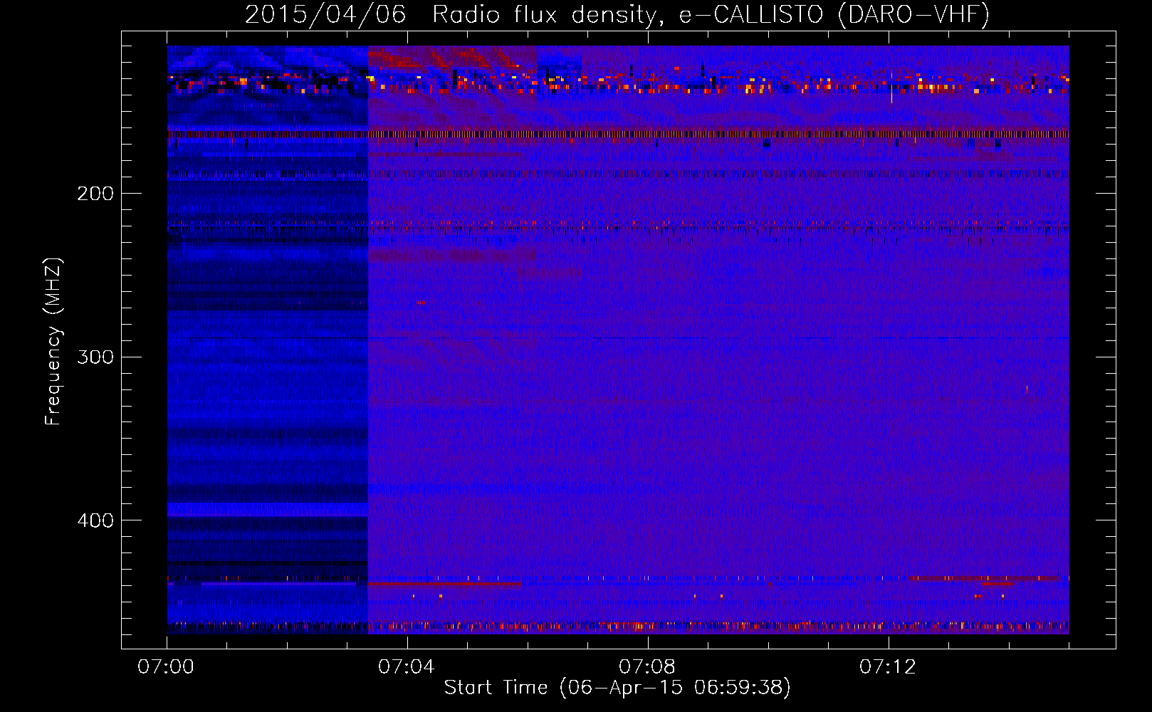Image resolution: width=1152 pixels, height=712 pixels.
Task: Click the '07:04' time tick label
Action: [407, 667]
